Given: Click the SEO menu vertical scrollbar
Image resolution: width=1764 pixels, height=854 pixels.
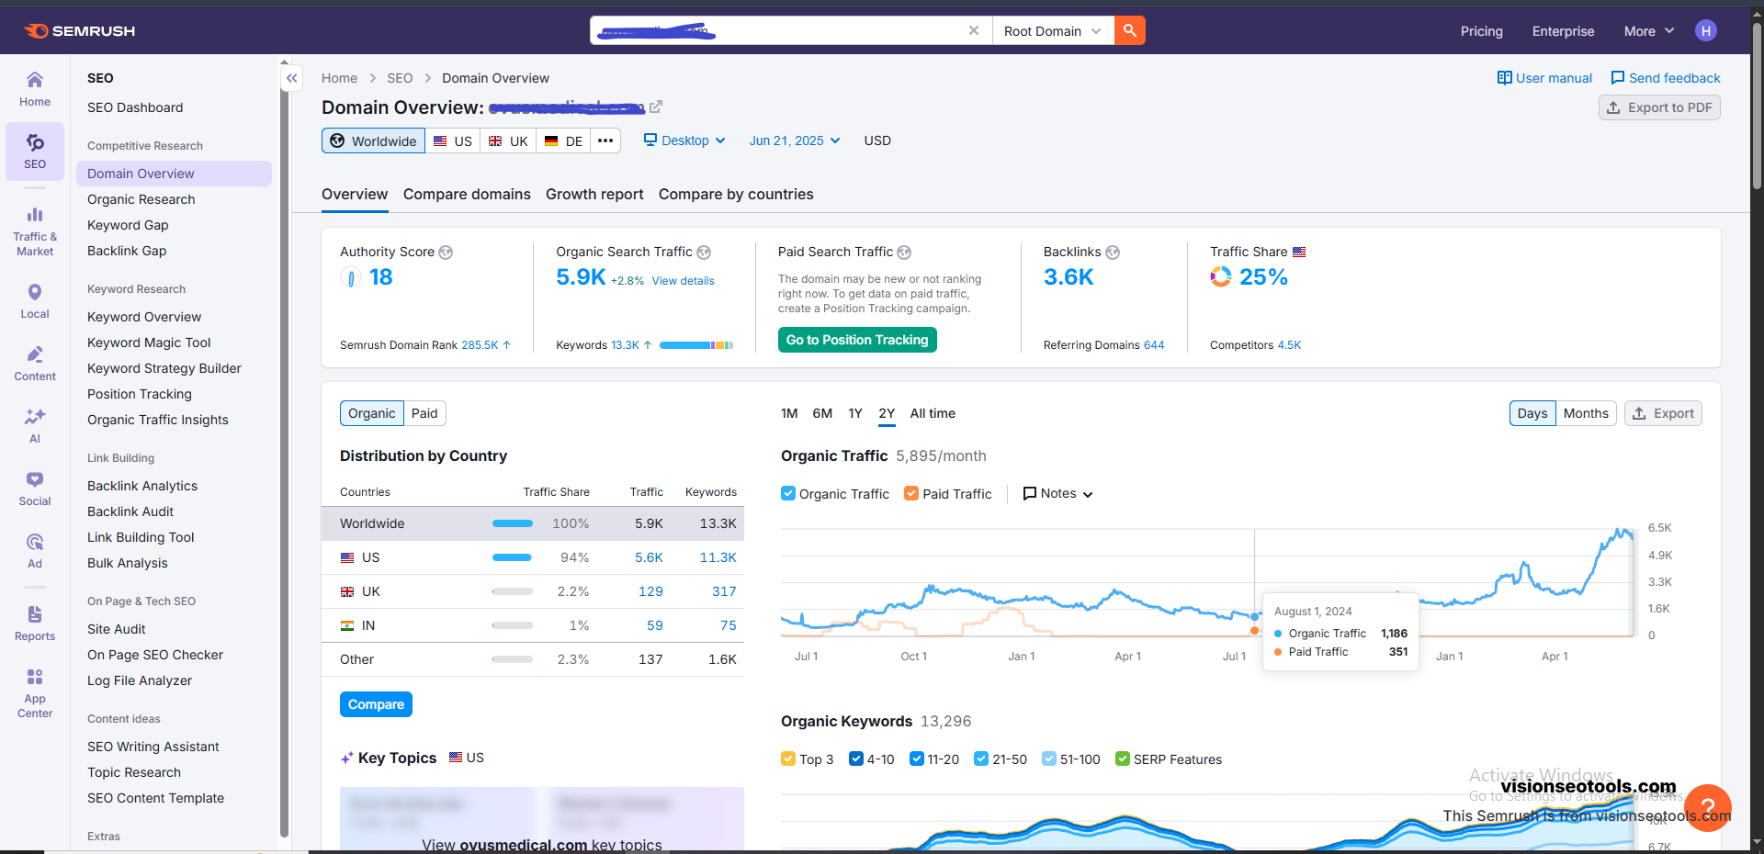Looking at the screenshot, I should pos(284,450).
